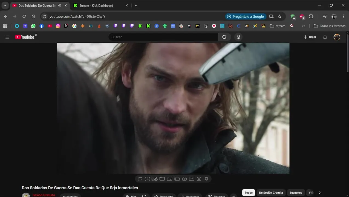Go back to the previous page
Screen dimensions: 349x197
point(6,16)
